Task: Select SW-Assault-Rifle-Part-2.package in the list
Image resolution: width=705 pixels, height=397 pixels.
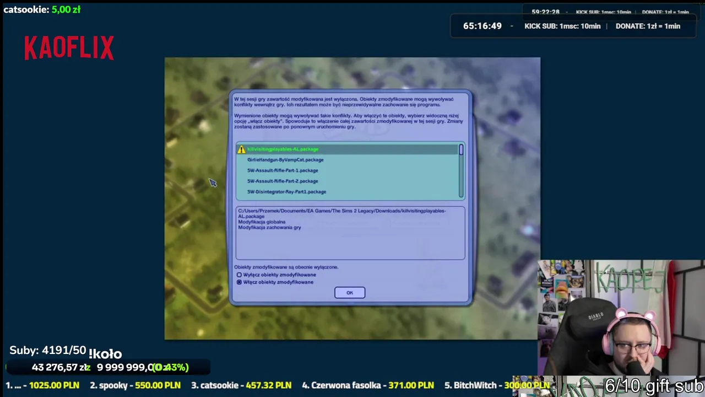Action: (283, 181)
